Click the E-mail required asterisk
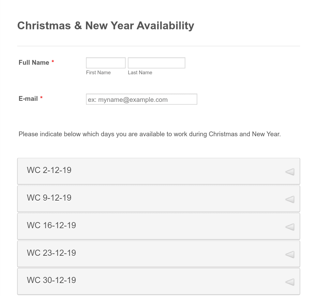The width and height of the screenshot is (317, 296). [41, 98]
